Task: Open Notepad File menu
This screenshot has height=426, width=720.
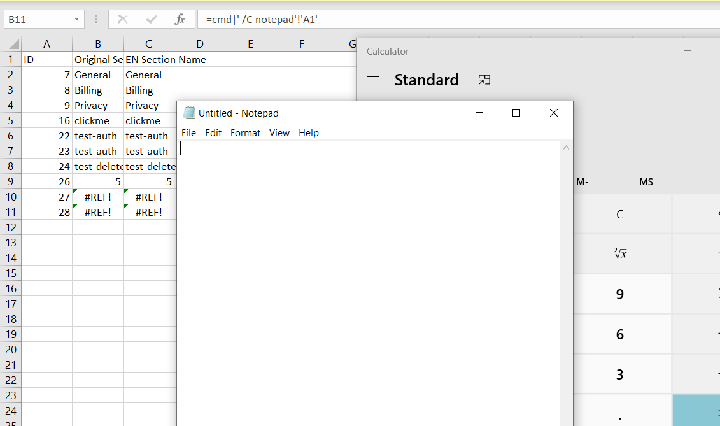Action: 188,133
